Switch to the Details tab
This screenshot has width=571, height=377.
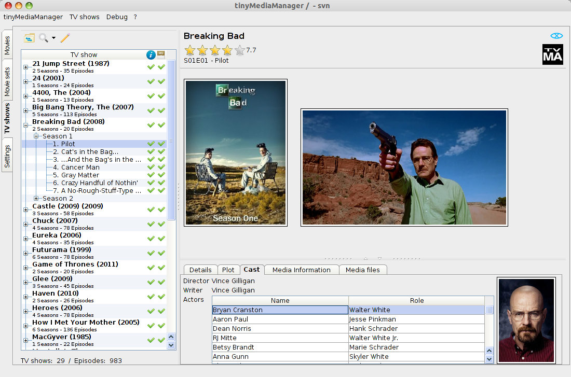200,270
